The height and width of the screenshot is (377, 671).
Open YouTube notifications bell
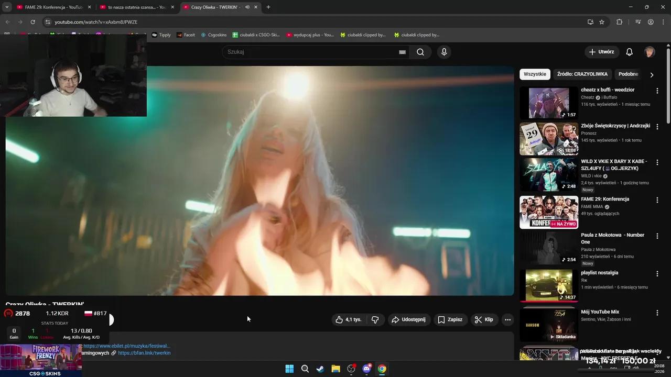click(x=629, y=52)
